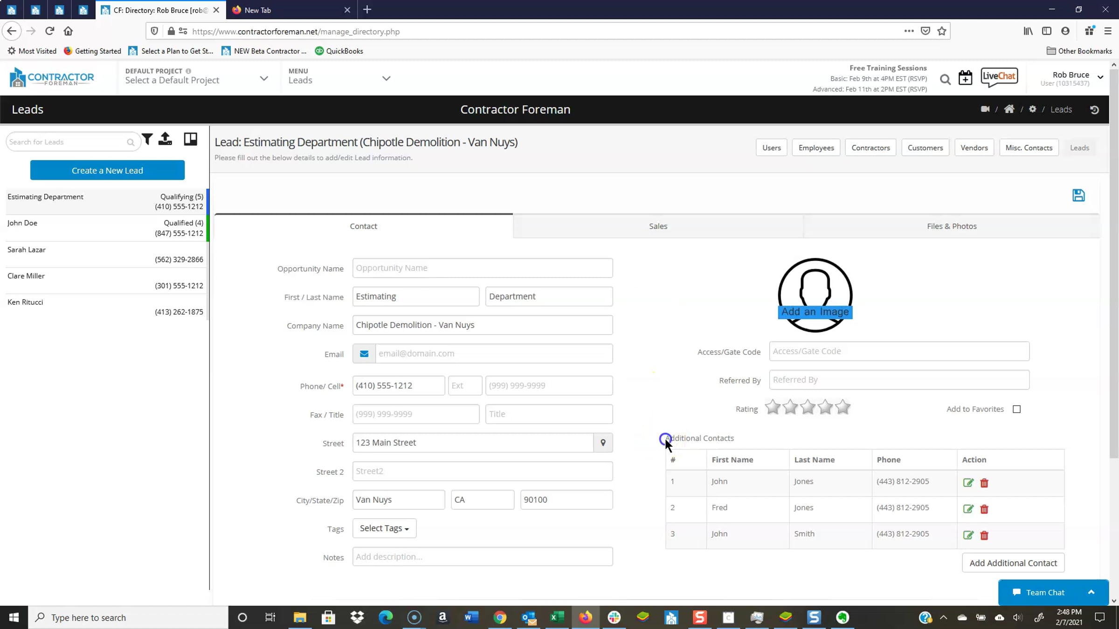
Task: Open settings gear icon in breadcrumb
Action: (x=1033, y=109)
